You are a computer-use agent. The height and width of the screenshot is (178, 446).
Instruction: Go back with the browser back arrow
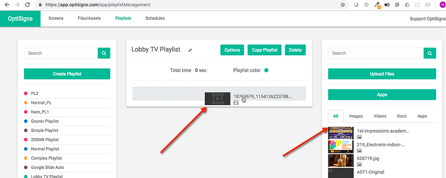coord(7,5)
